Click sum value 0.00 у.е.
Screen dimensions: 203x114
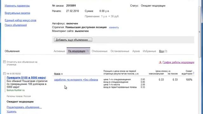(x=104, y=11)
